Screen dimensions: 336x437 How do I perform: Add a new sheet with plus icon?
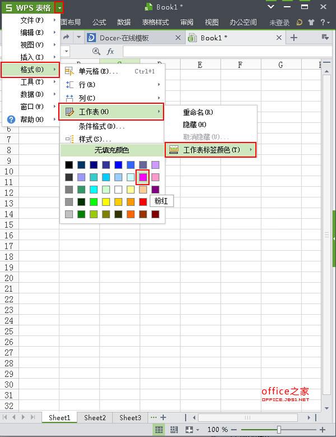point(164,417)
